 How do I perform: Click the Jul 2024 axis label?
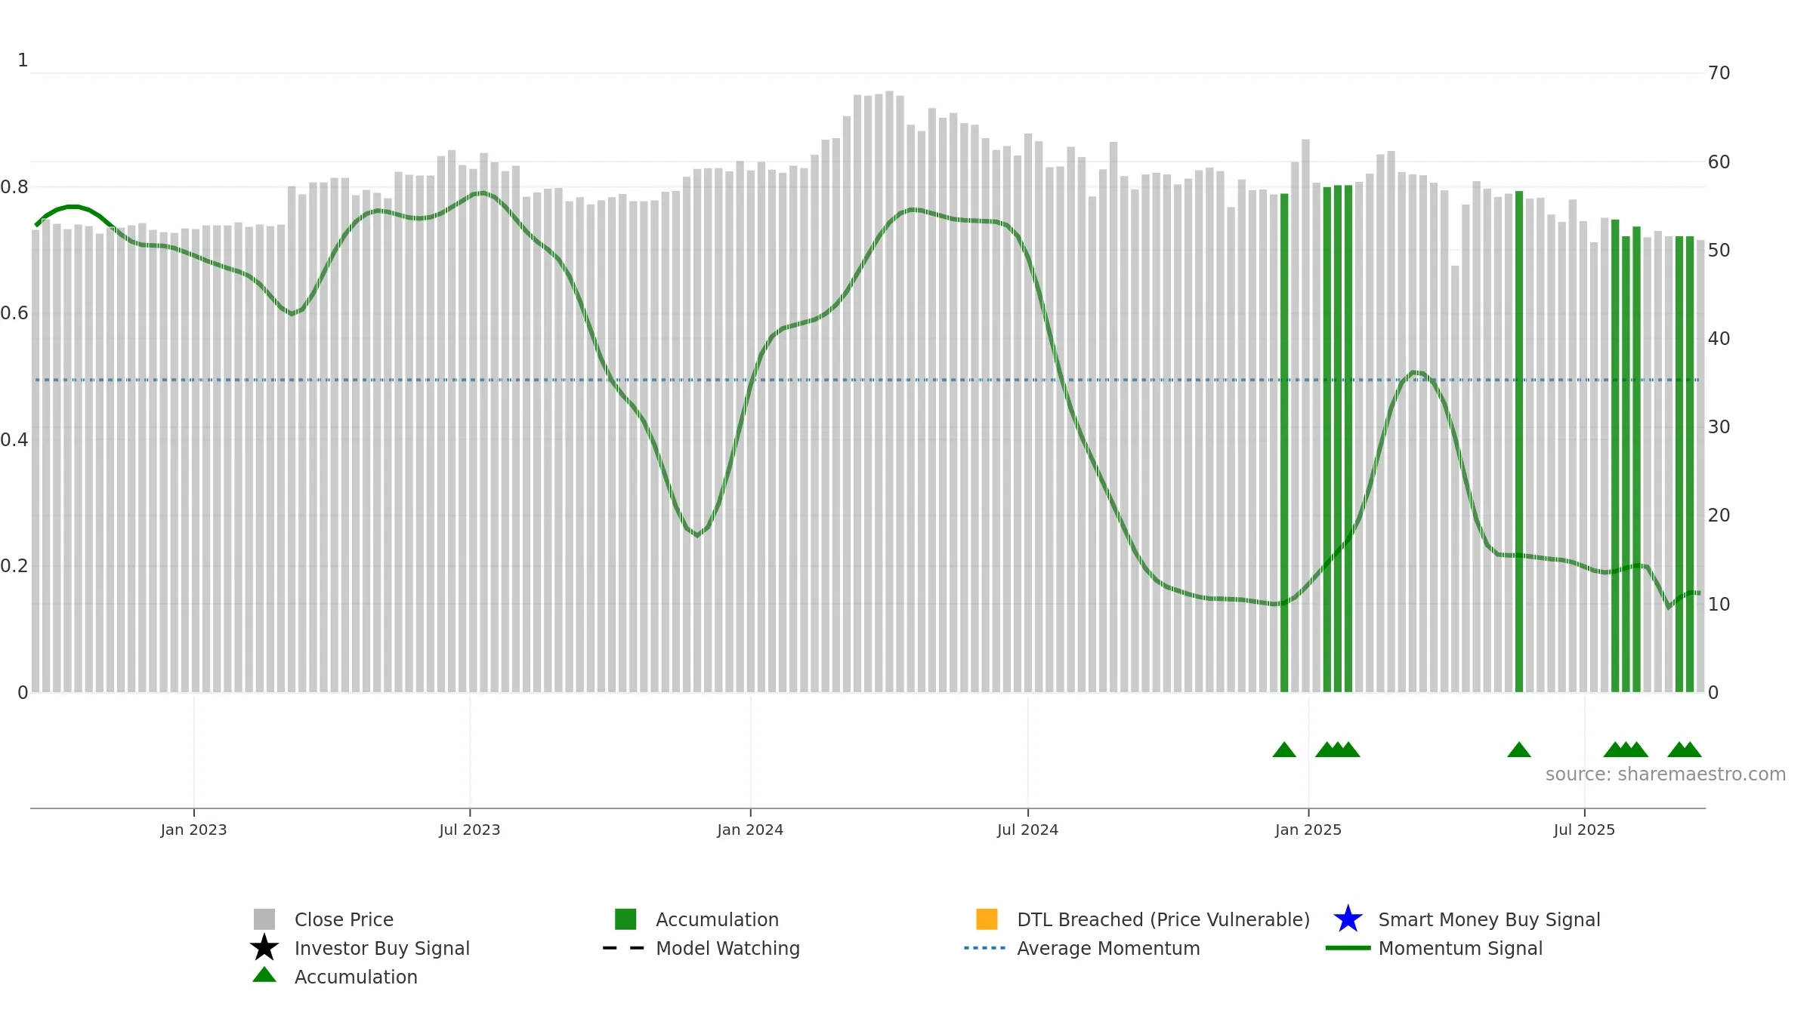[1028, 830]
